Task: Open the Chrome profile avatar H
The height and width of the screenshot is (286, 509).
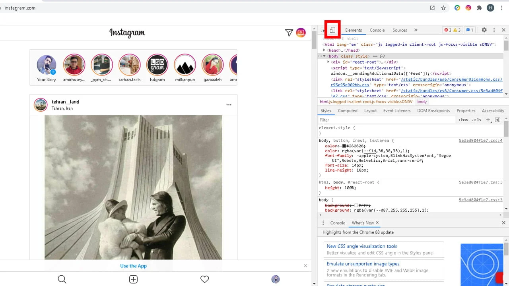Action: [491, 8]
